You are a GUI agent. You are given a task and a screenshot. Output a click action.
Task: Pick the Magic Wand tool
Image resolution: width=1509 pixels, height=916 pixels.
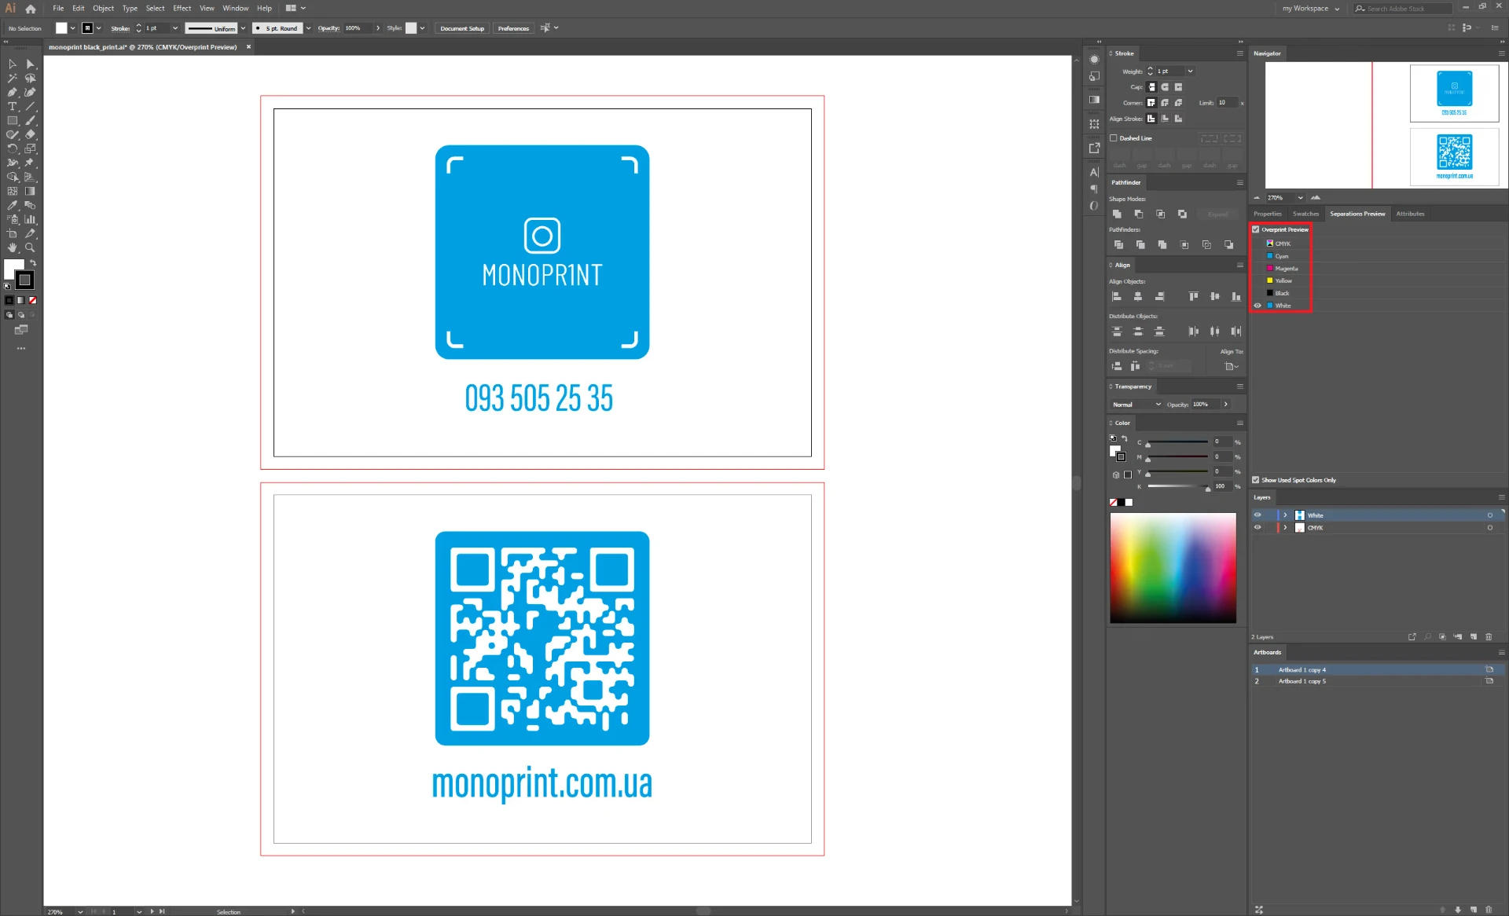[13, 79]
